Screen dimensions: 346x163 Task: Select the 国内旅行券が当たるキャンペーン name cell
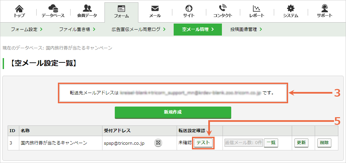(x=61, y=143)
